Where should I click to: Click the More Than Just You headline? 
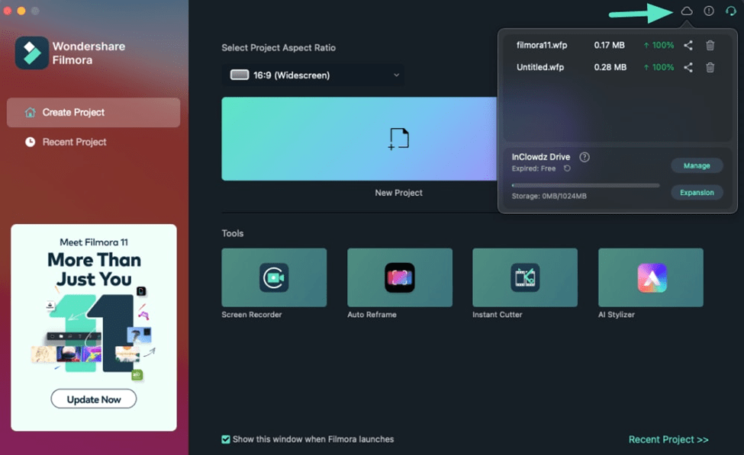(x=94, y=270)
